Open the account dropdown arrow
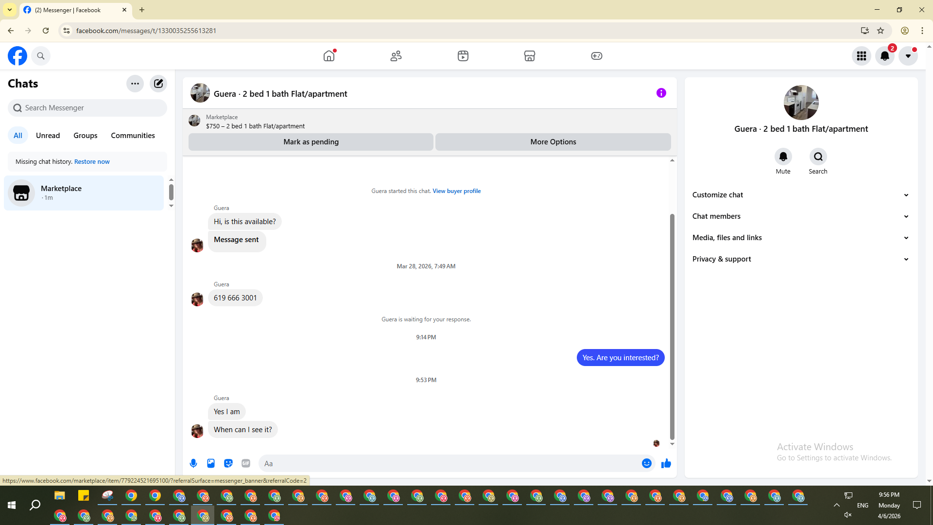 (908, 56)
